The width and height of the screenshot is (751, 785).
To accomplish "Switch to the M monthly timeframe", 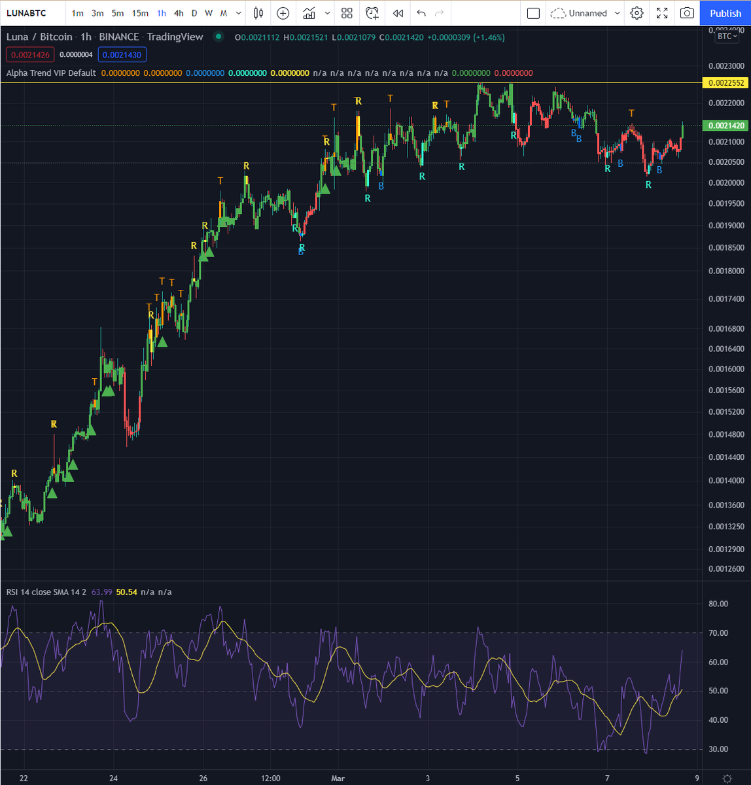I will point(224,13).
